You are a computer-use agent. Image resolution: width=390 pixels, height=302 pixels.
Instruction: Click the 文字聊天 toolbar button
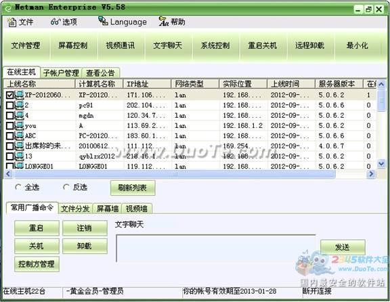(x=168, y=45)
